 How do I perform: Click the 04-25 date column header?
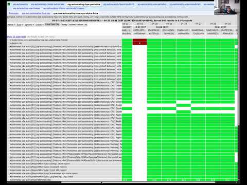coord(227,24)
